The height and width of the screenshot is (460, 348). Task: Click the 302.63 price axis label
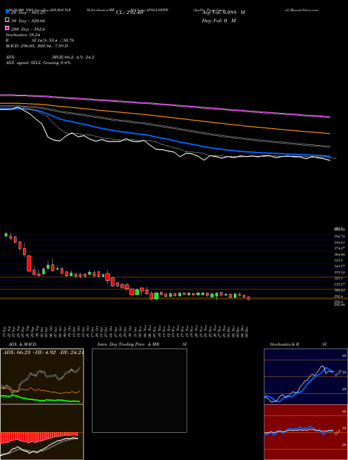point(339,290)
